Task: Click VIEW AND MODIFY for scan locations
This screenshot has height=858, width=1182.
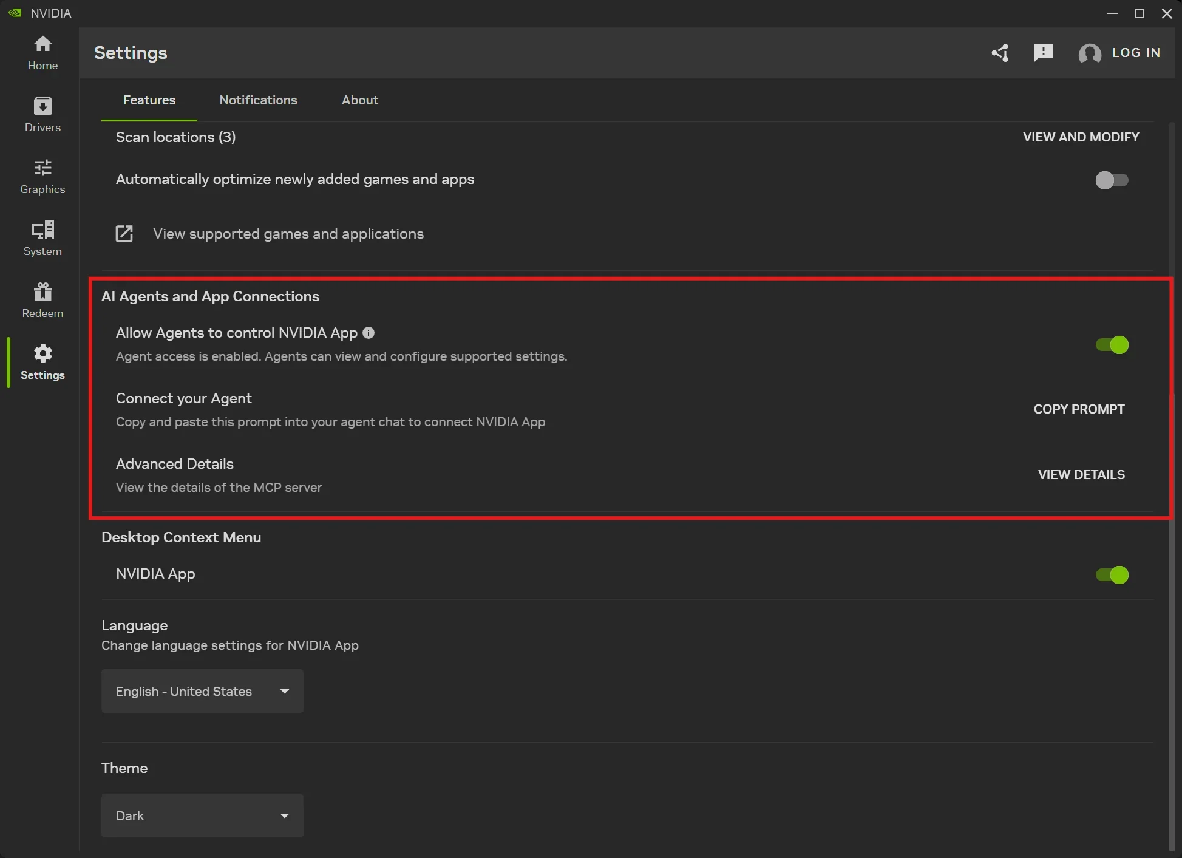Action: pos(1081,137)
